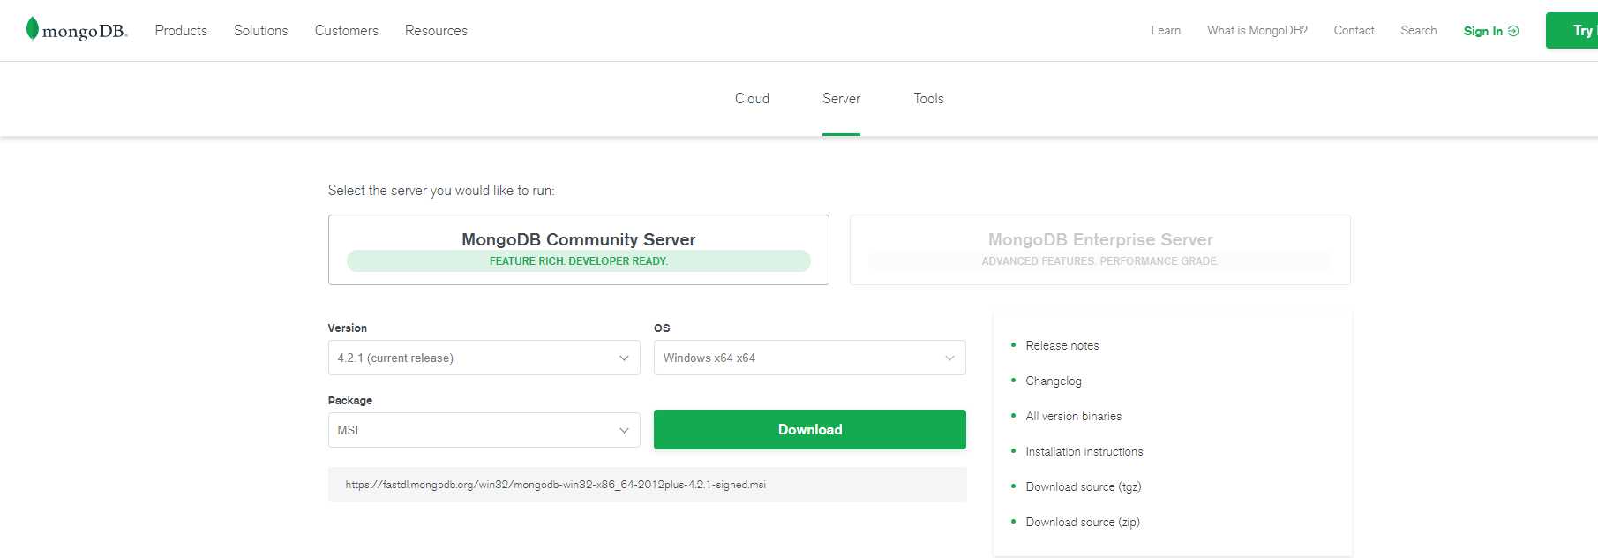Click ADVANCED FEATURES. PERFORMANCE GRADE. text
Viewport: 1598px width, 558px height.
1099,260
